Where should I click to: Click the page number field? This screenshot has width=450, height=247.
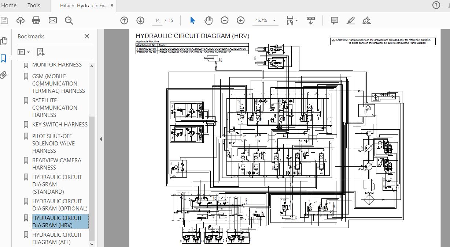(x=157, y=20)
